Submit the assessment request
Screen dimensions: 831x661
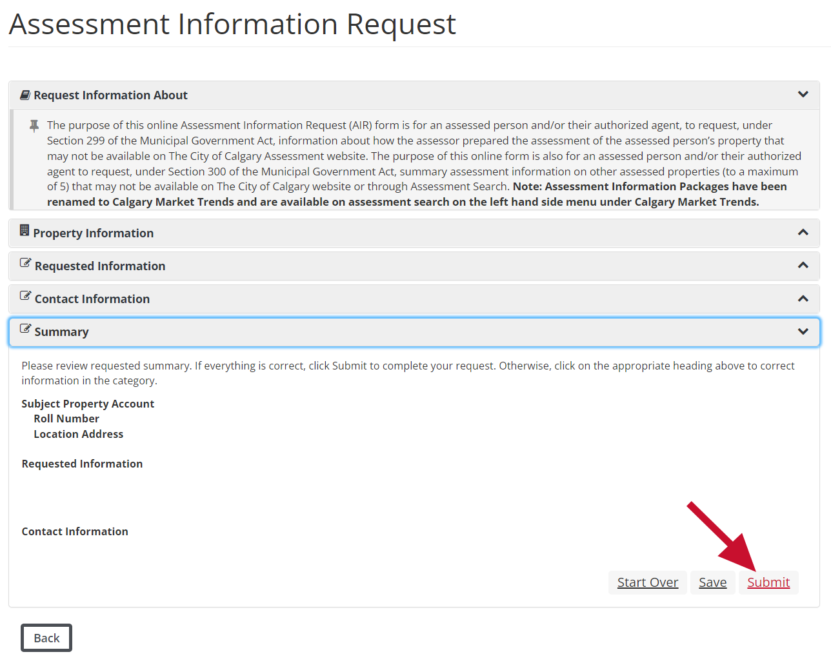pos(768,582)
